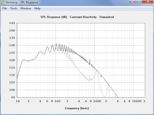The image size is (154, 115).
Task: Click the 145 dB y-axis value
Action: [x=12, y=23]
